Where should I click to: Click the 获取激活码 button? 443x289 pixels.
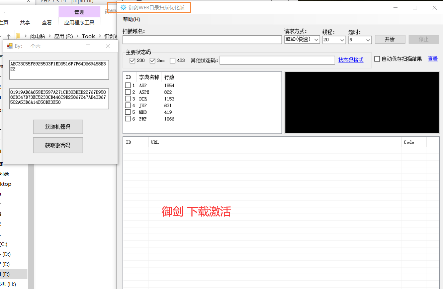pos(58,145)
